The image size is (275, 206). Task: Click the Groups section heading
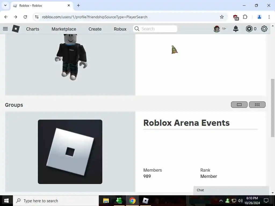[x=14, y=105]
